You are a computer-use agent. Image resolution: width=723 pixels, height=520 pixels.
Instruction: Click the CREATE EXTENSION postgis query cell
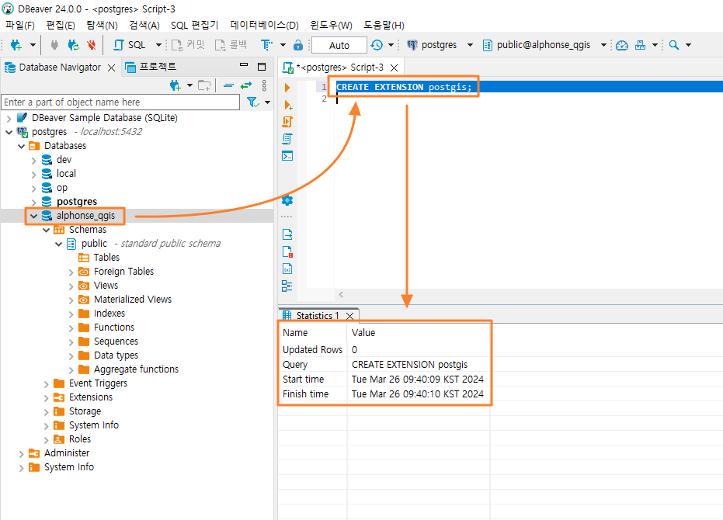pyautogui.click(x=409, y=364)
